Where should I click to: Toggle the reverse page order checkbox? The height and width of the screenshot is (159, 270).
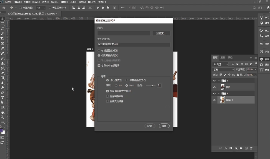click(107, 101)
